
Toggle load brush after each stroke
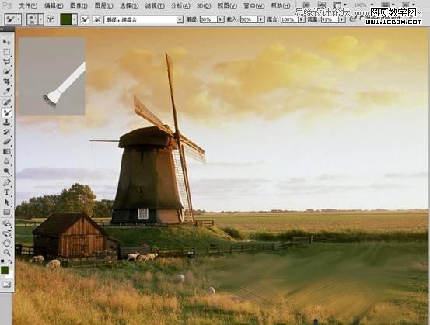click(85, 19)
